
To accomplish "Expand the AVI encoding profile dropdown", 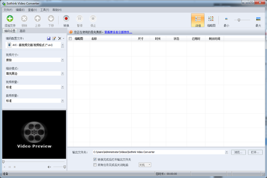I will pos(62,45).
